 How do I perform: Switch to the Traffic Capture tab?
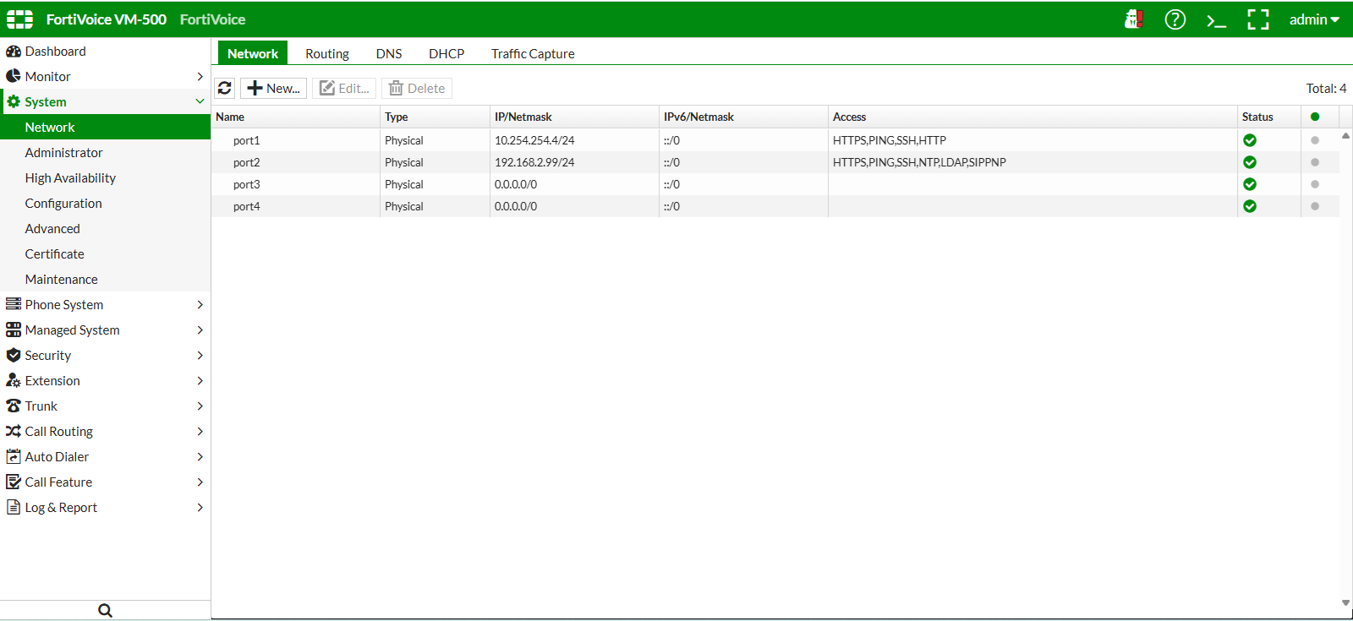533,53
